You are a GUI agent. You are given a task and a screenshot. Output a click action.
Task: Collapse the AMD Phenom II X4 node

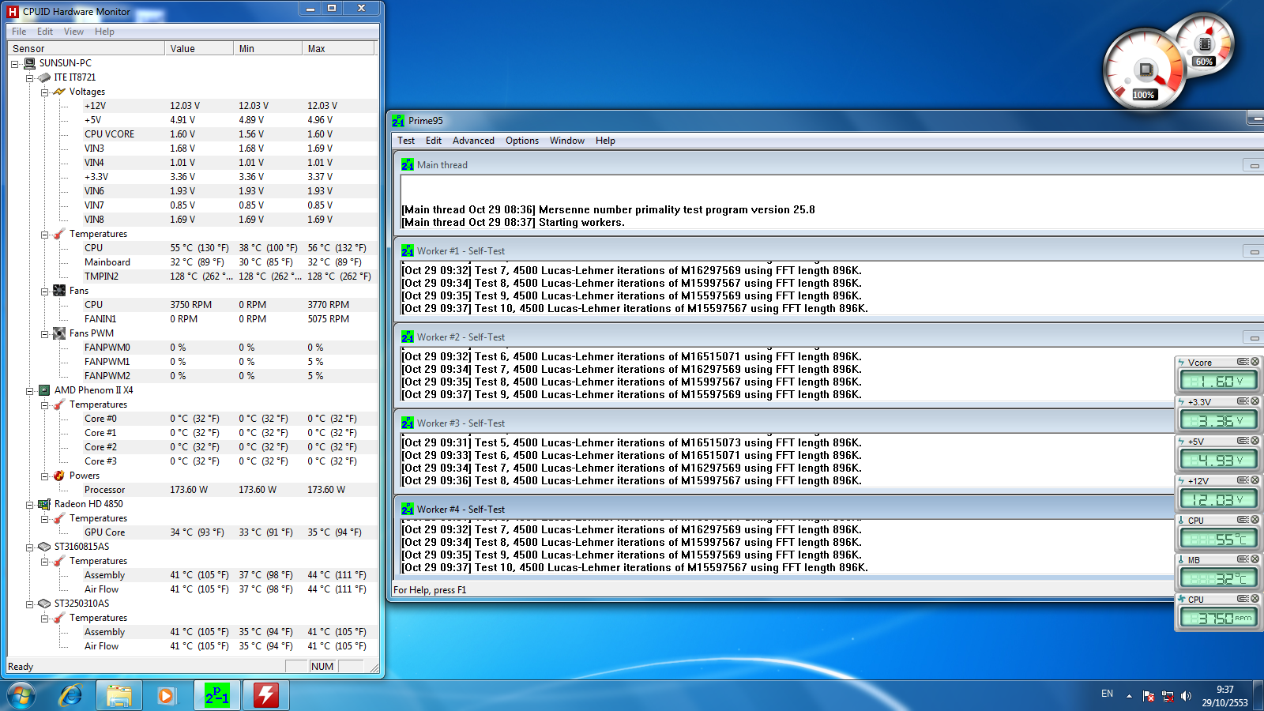tap(30, 391)
